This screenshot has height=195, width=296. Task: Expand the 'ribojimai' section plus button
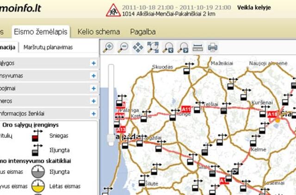(93, 88)
